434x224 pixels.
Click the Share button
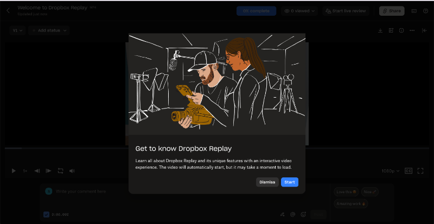click(392, 11)
